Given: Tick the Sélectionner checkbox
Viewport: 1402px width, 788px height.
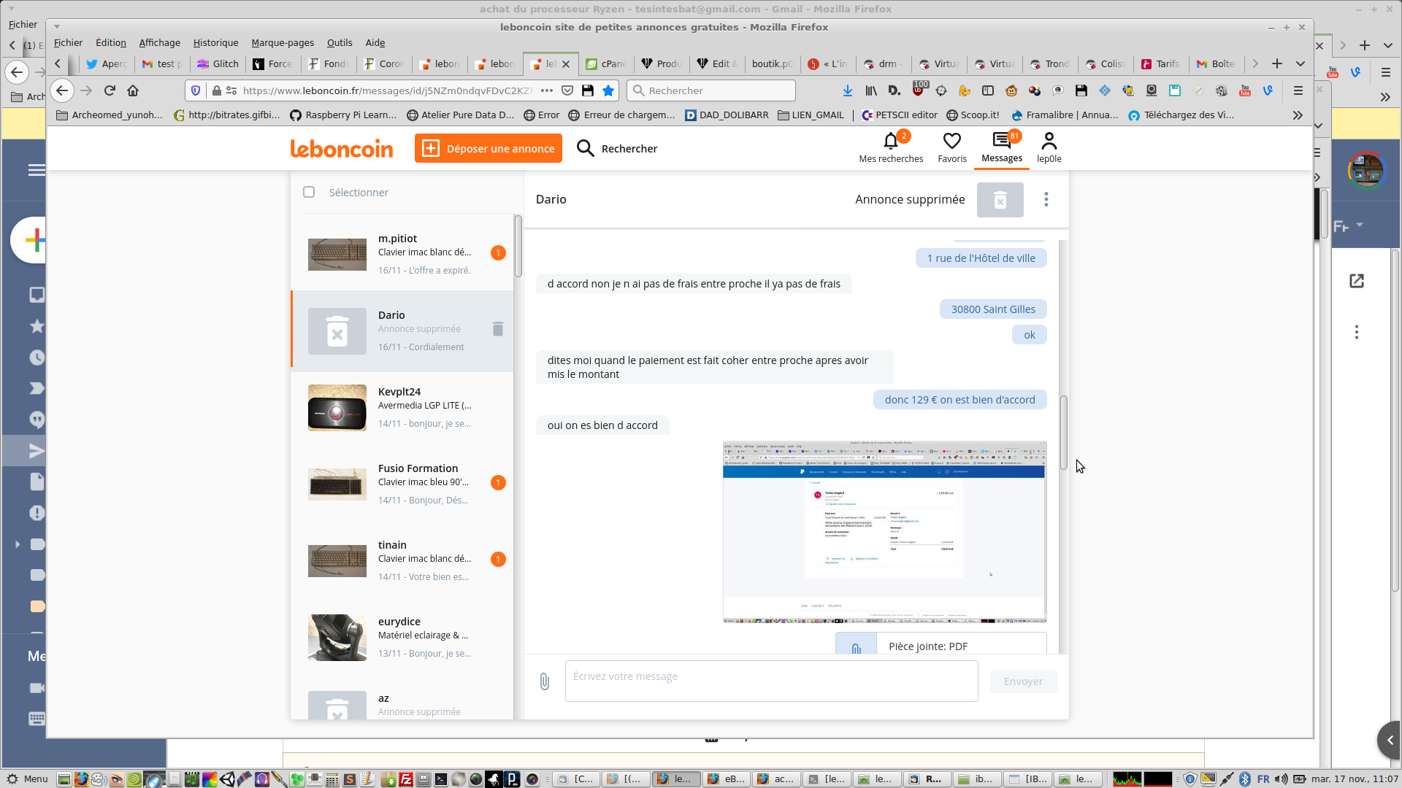Looking at the screenshot, I should point(309,192).
